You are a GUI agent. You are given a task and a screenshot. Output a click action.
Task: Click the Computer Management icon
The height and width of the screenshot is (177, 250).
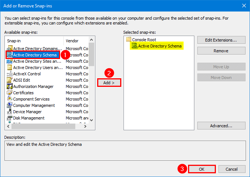(x=10, y=105)
